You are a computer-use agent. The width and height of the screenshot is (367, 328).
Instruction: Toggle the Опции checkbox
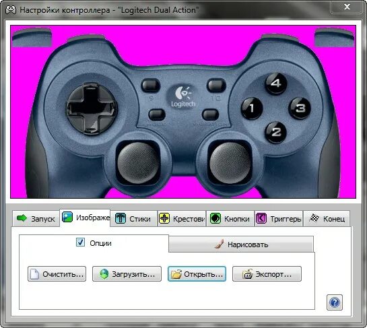pos(80,242)
